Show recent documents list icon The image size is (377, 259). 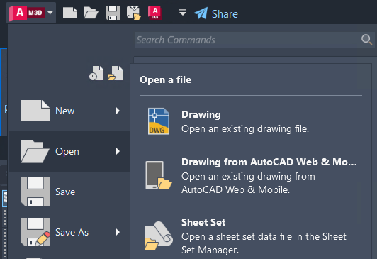(96, 73)
